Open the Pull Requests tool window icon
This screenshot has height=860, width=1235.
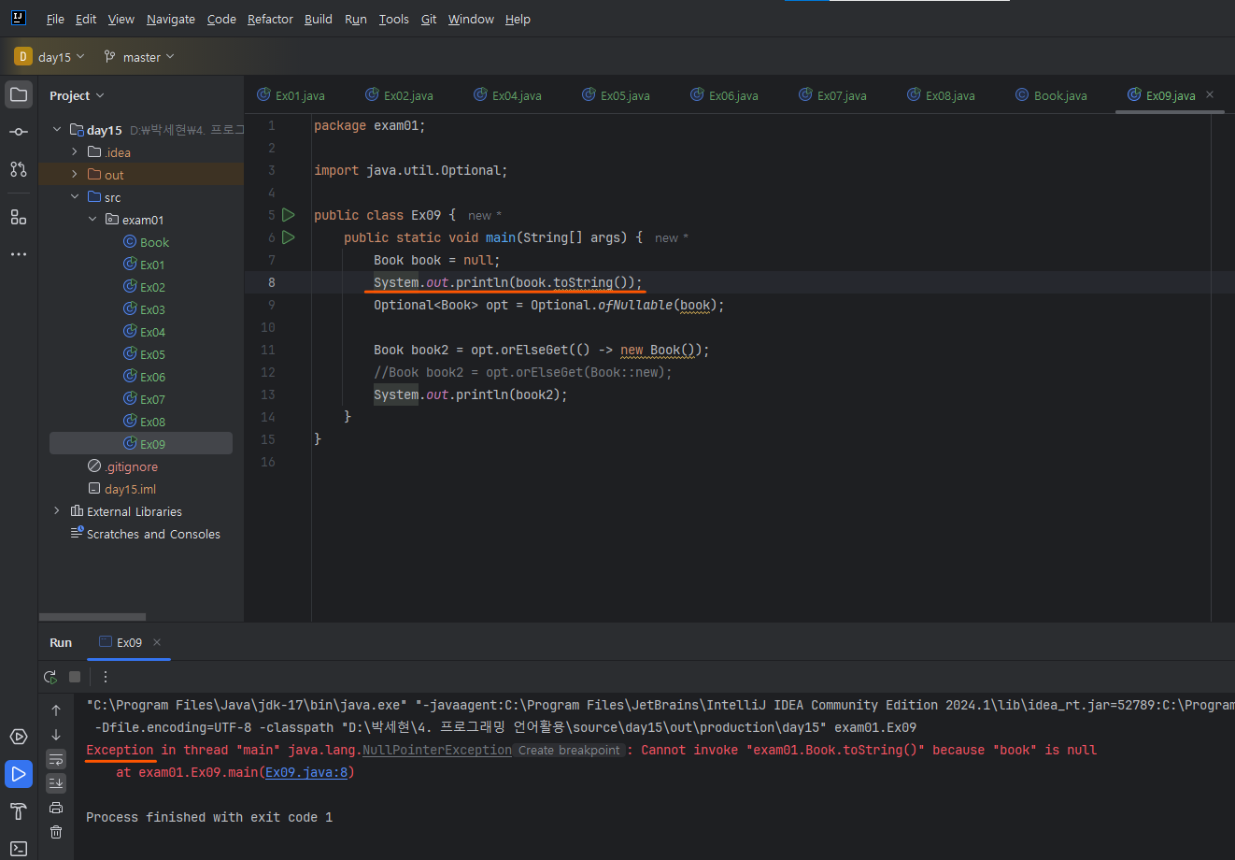click(x=19, y=169)
